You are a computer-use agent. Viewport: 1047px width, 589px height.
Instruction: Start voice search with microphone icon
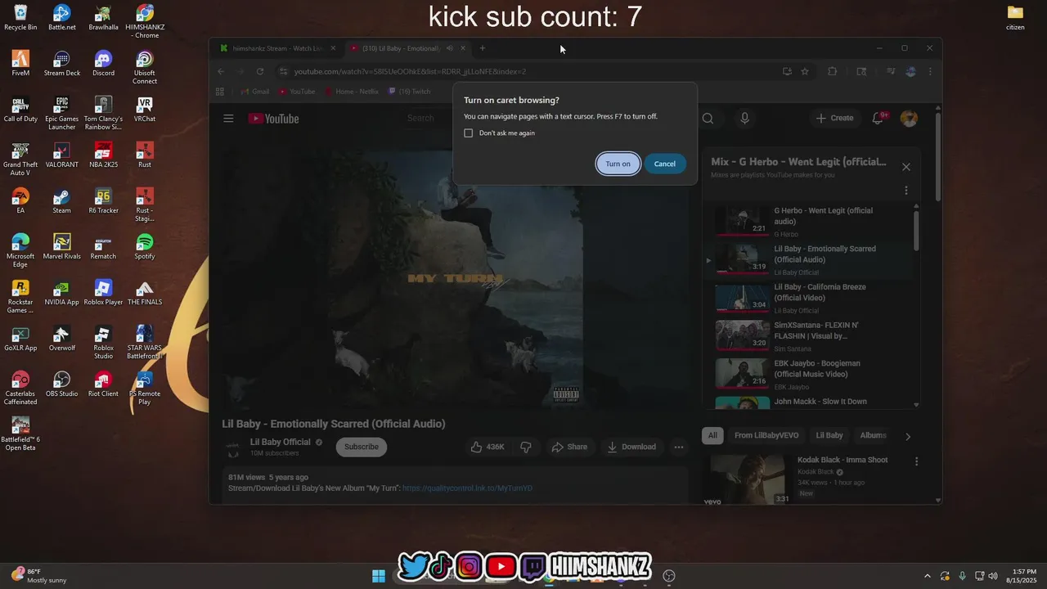click(x=744, y=119)
